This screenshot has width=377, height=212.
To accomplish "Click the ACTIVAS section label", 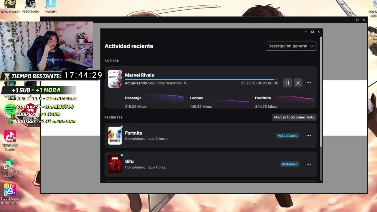I will [x=112, y=61].
